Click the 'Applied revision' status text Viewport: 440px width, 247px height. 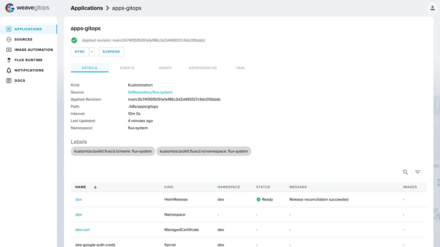[x=144, y=40]
